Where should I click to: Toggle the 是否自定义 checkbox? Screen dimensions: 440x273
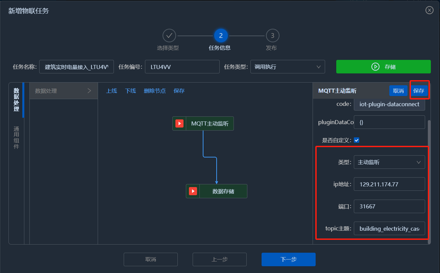[357, 140]
